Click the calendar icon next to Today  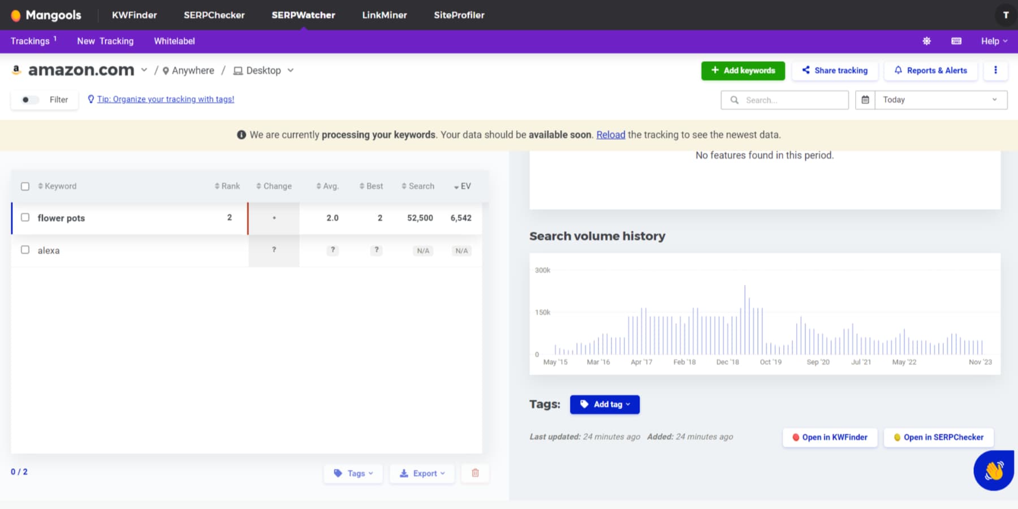pos(865,100)
